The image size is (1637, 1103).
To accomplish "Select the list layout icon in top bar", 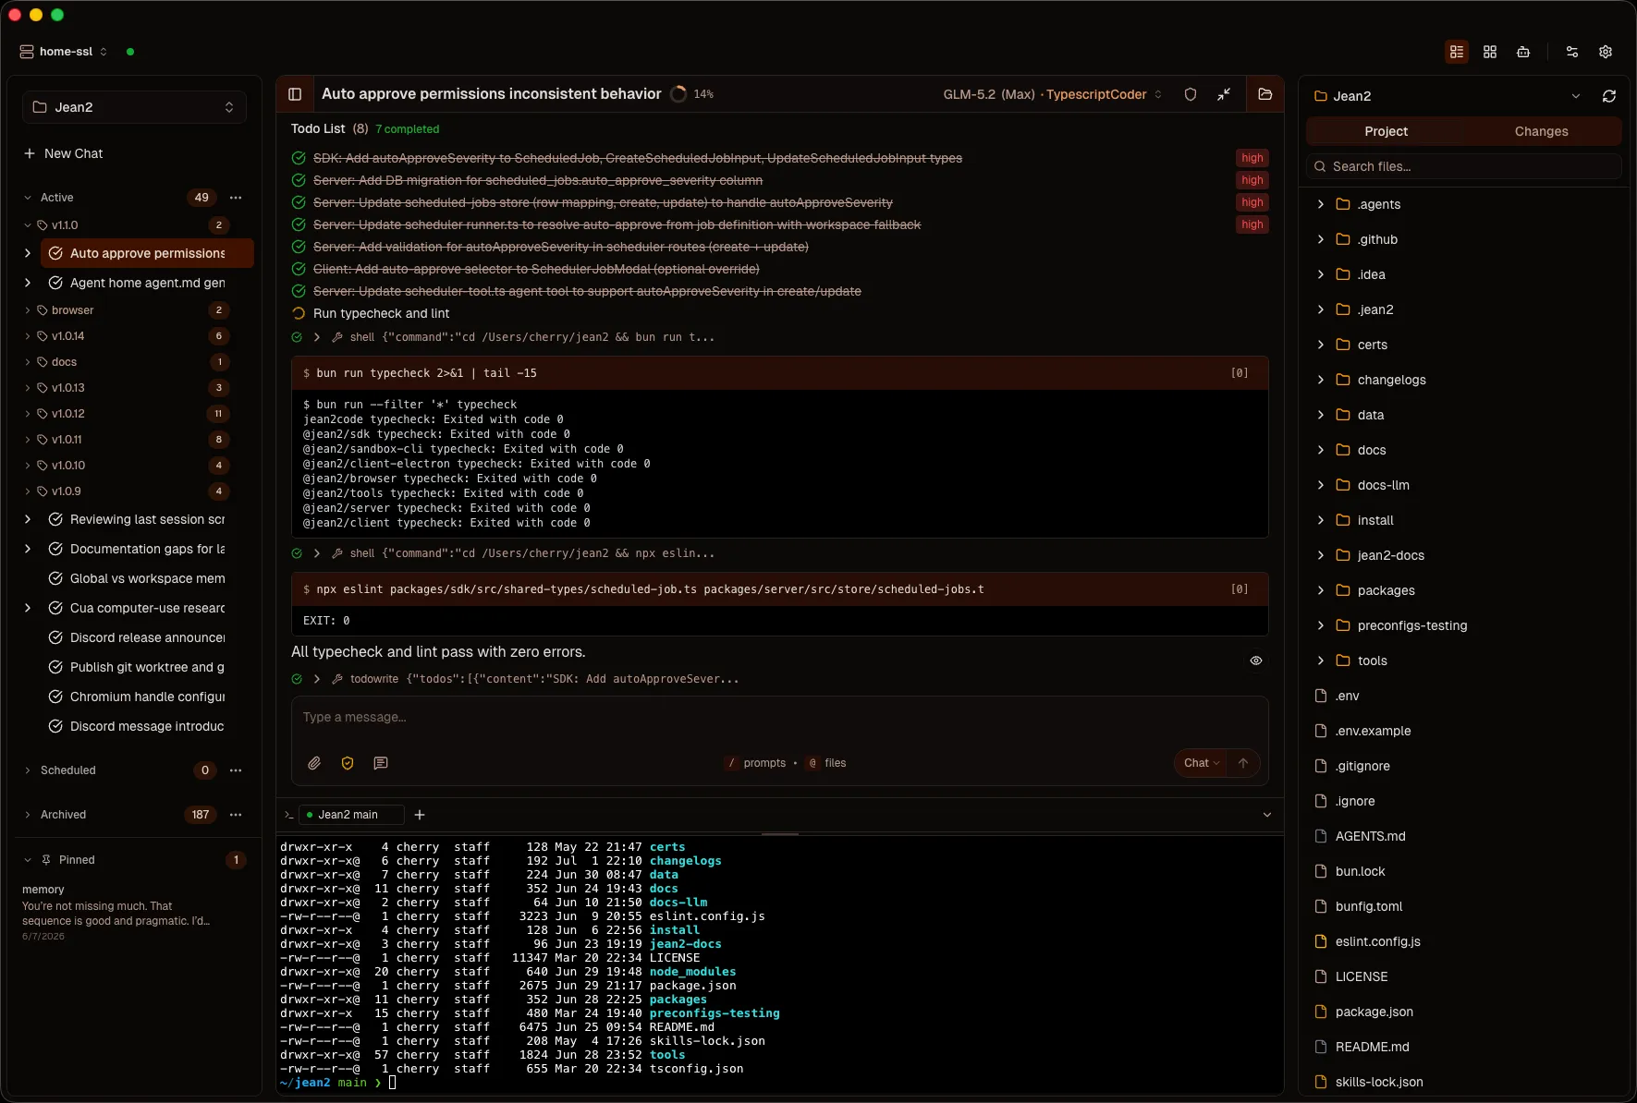I will 1457,52.
